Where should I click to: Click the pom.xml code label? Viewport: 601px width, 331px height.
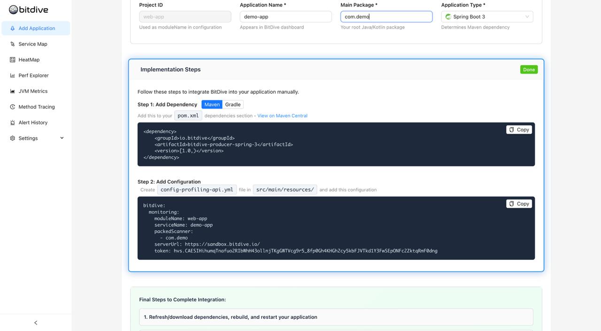188,116
